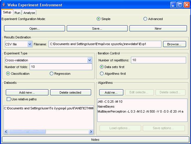Viewport: 191px width, 144px height.
Task: Browse for results destination file
Action: pyautogui.click(x=174, y=44)
